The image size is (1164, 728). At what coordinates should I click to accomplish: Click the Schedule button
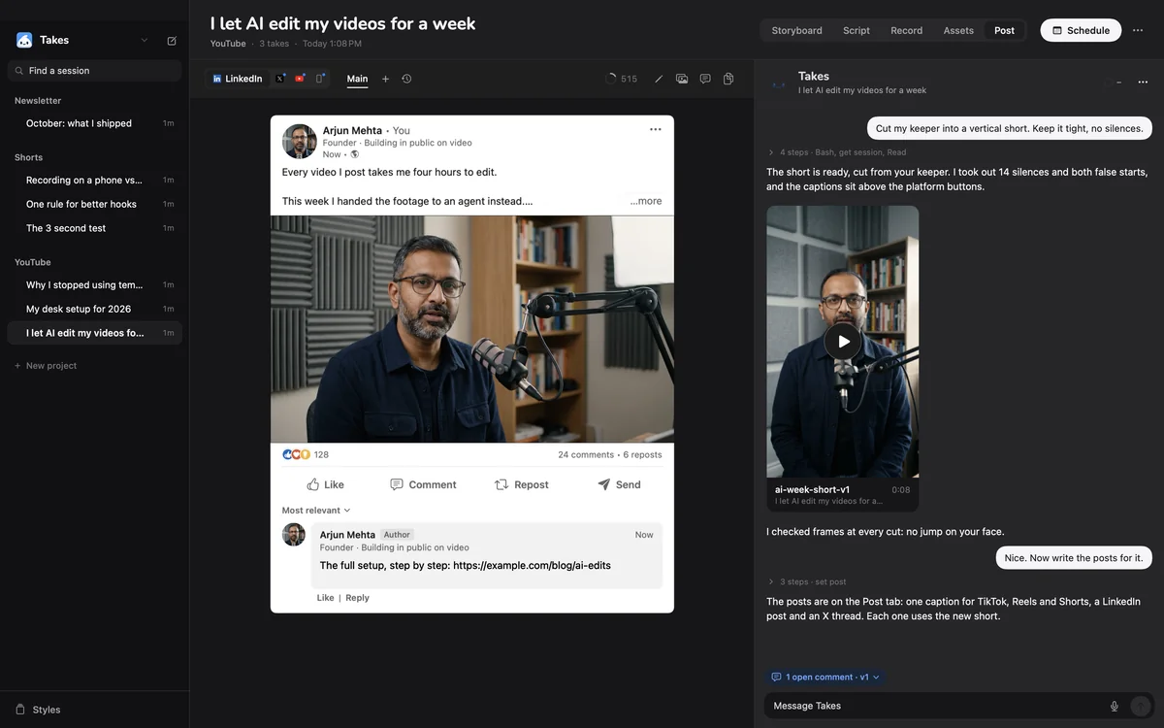[x=1081, y=30]
